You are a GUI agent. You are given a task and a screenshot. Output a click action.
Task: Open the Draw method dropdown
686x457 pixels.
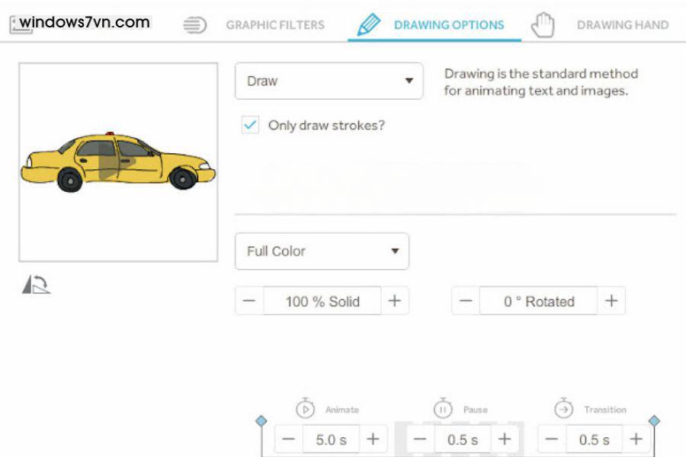pyautogui.click(x=328, y=80)
